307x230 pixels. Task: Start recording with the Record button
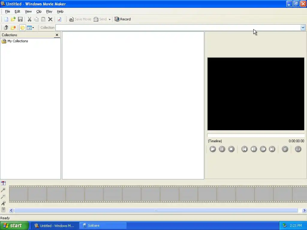coord(123,19)
